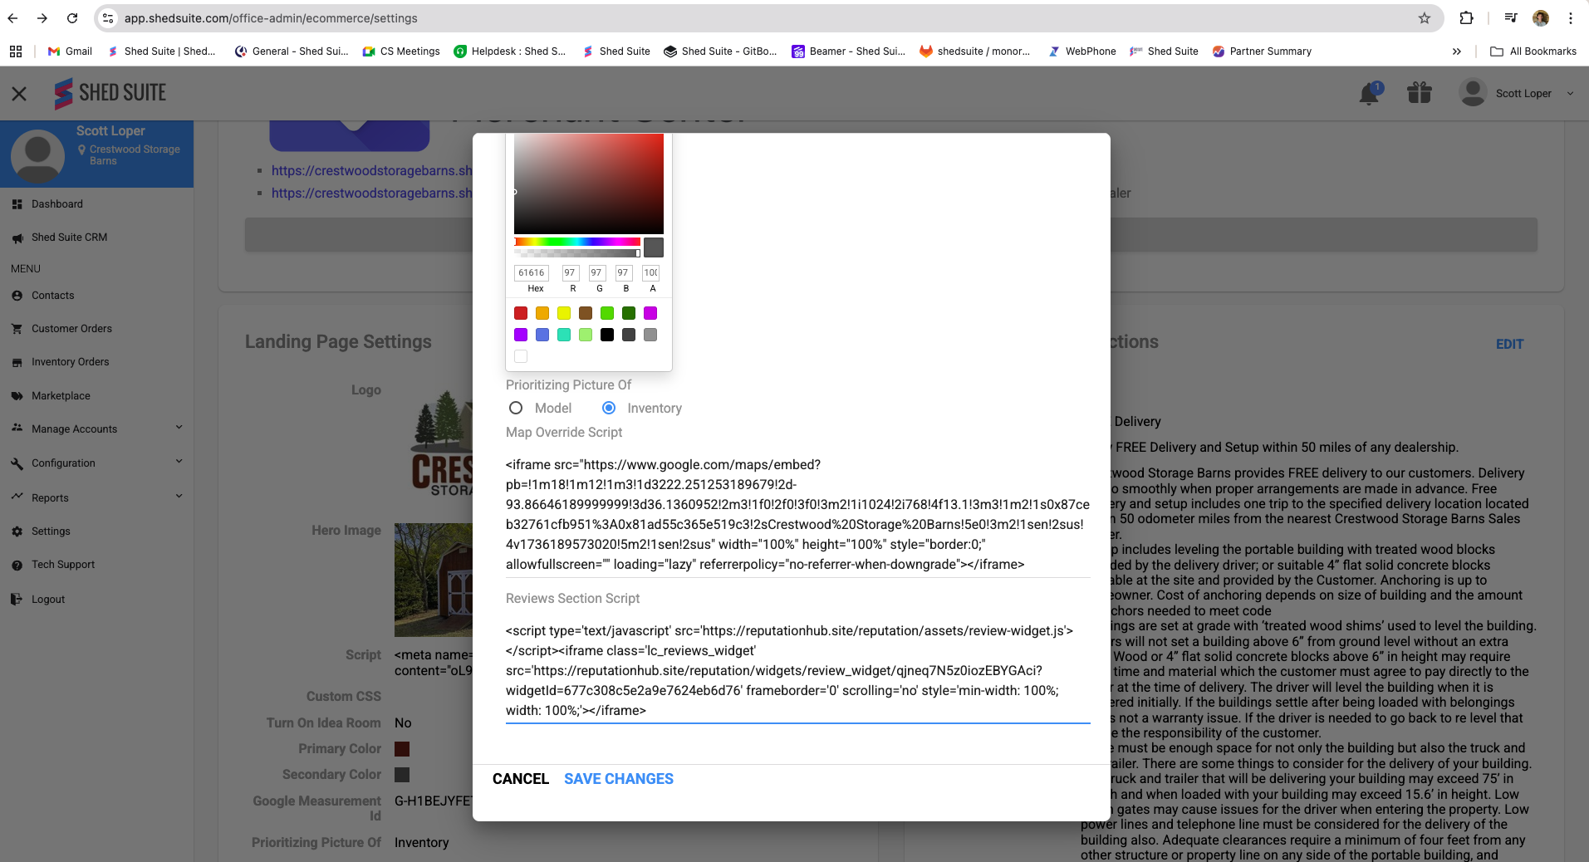Show more bookmarks with double chevron
Viewport: 1589px width, 862px height.
click(x=1456, y=51)
